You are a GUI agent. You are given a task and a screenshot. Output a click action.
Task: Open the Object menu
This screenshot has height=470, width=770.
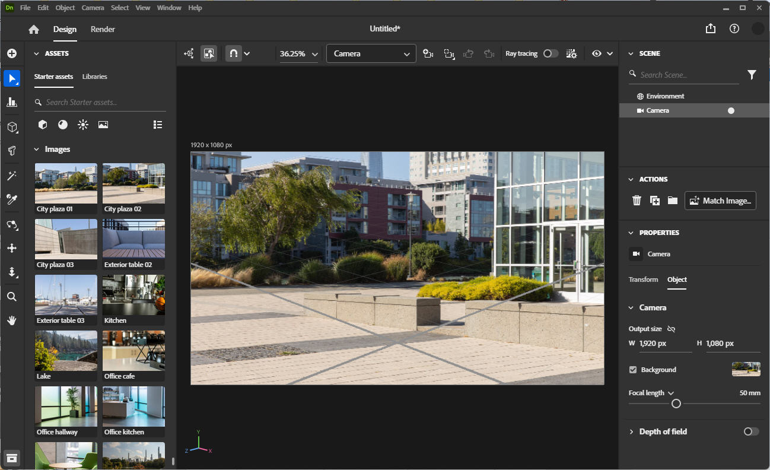(x=65, y=7)
